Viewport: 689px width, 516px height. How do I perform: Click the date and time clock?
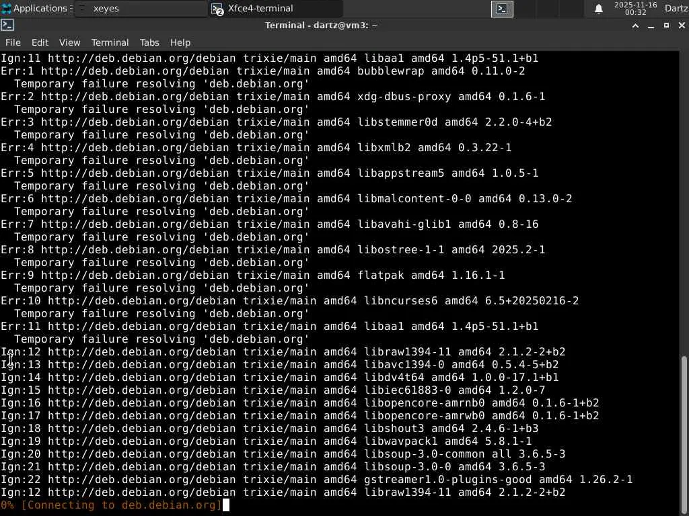pos(635,8)
